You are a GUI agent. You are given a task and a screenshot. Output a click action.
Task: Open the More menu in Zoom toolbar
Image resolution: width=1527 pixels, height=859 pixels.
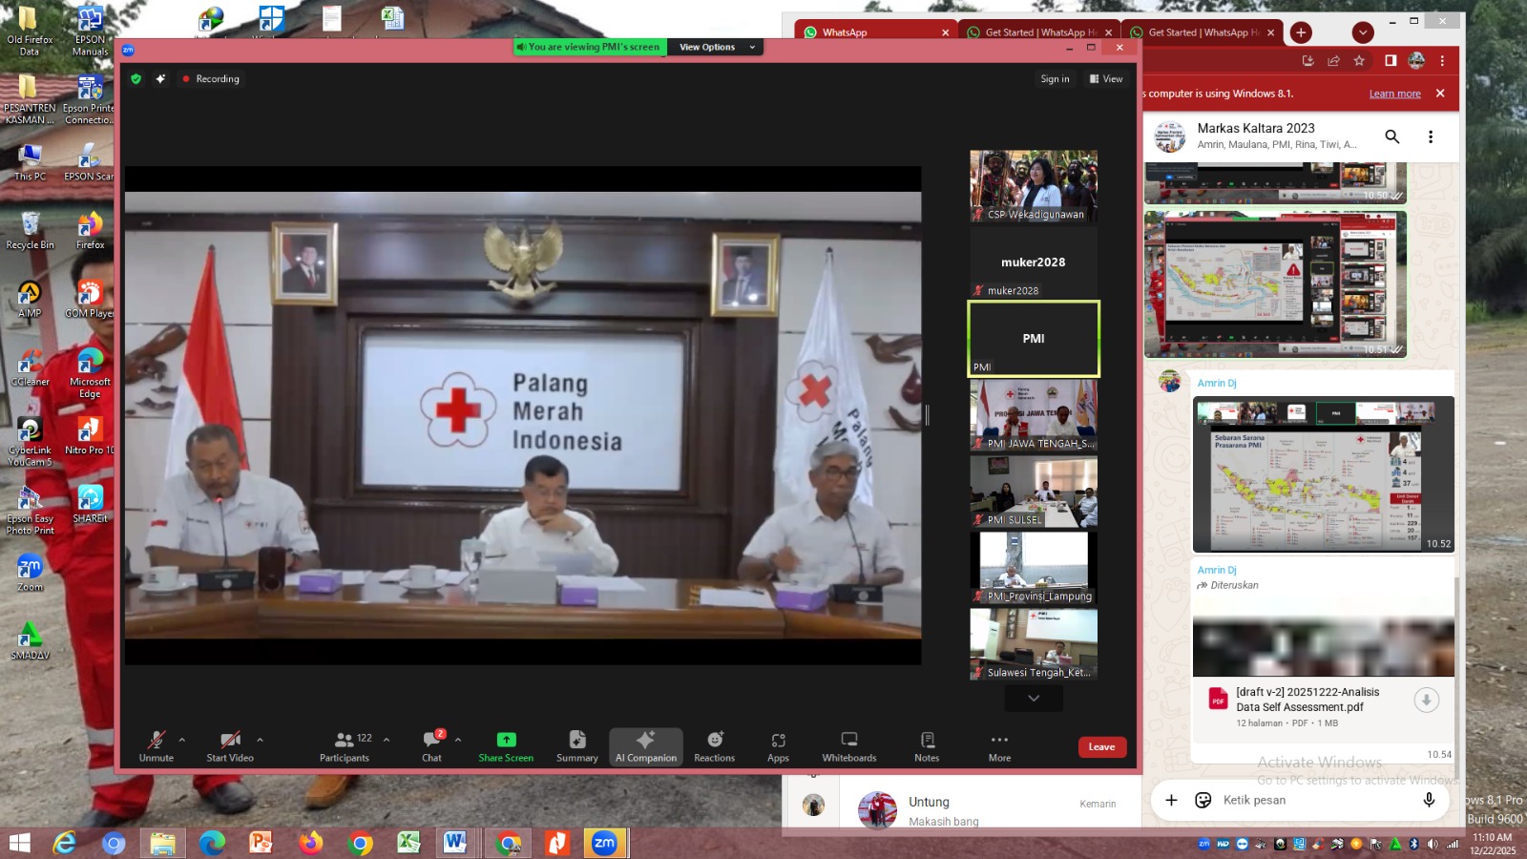(999, 745)
